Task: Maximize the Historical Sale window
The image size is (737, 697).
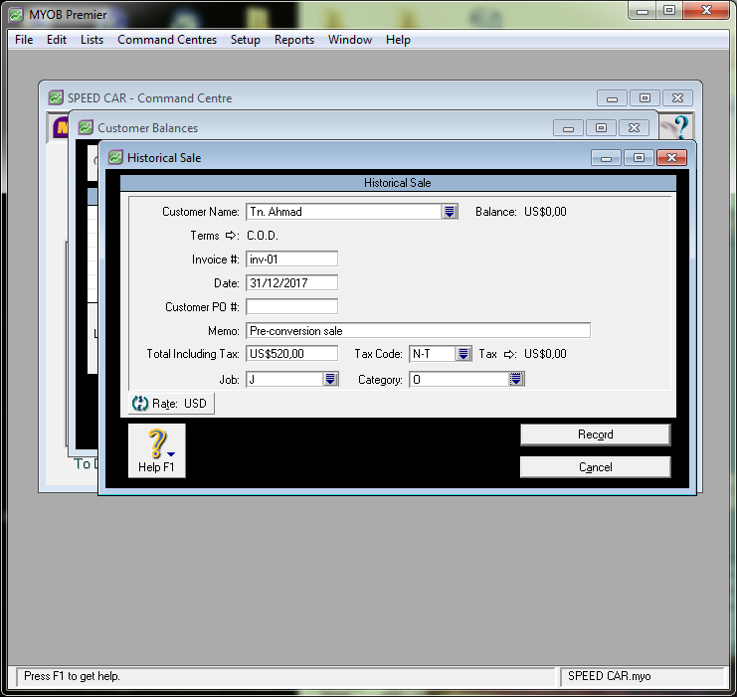Action: pos(639,158)
